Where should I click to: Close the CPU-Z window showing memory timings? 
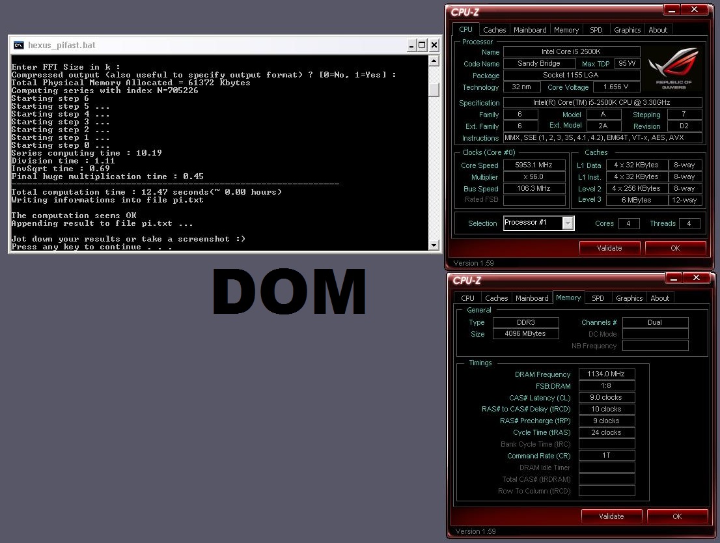coord(697,278)
